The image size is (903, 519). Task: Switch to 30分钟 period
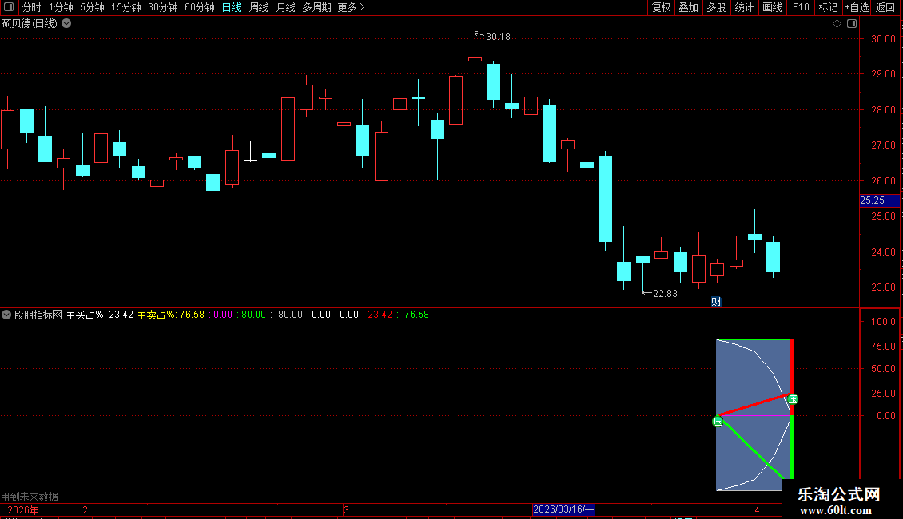pos(163,7)
